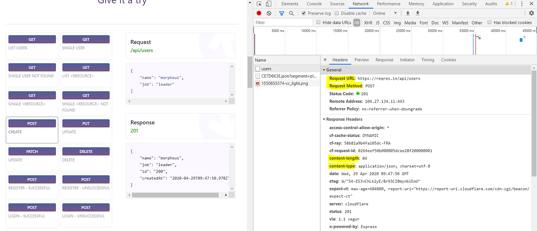
Task: Open the network filter funnel icon
Action: (x=282, y=13)
